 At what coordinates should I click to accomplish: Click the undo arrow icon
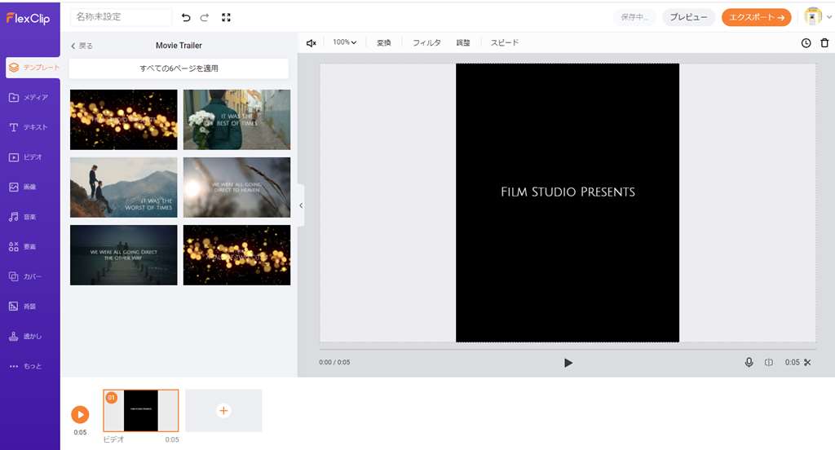coord(186,17)
